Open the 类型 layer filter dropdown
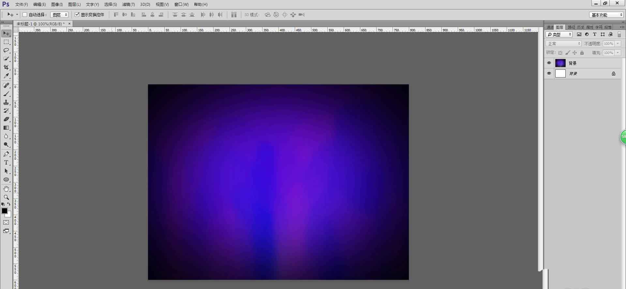The width and height of the screenshot is (626, 289). pos(559,34)
